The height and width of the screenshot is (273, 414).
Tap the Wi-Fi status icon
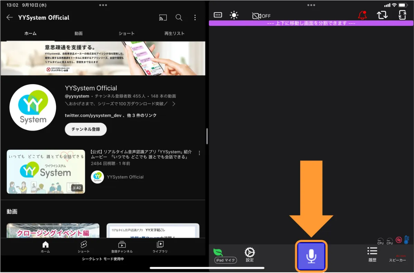[394, 5]
